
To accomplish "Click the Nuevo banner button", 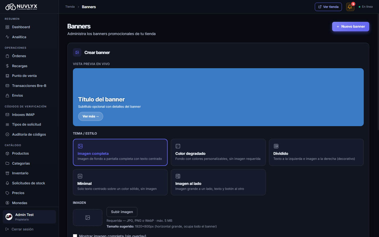I will click(x=351, y=27).
